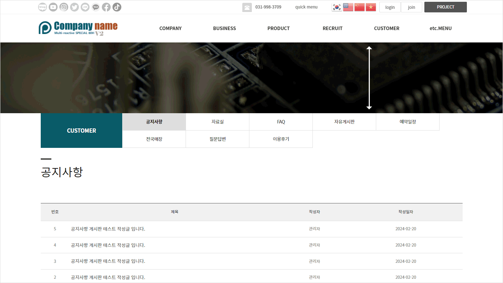Open notice post number 3 title
The width and height of the screenshot is (503, 283).
(108, 261)
